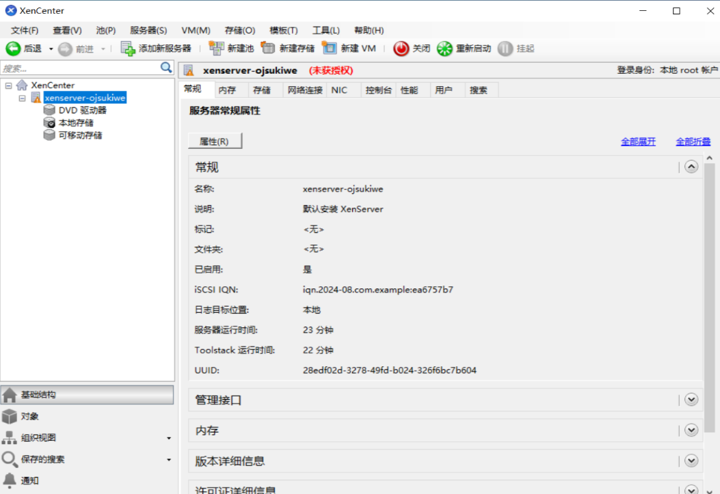Click the Suspend pause icon
The height and width of the screenshot is (494, 720).
pos(505,49)
